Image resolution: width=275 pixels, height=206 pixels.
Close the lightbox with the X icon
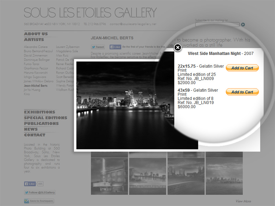pyautogui.click(x=178, y=47)
